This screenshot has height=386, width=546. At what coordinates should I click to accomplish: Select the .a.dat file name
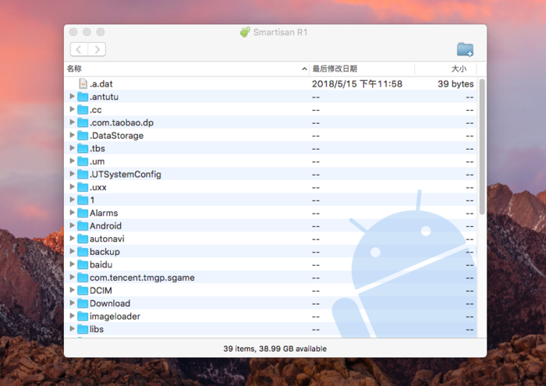pos(101,84)
